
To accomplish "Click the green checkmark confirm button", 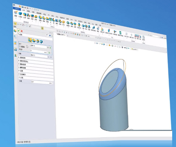I will 18,31.
